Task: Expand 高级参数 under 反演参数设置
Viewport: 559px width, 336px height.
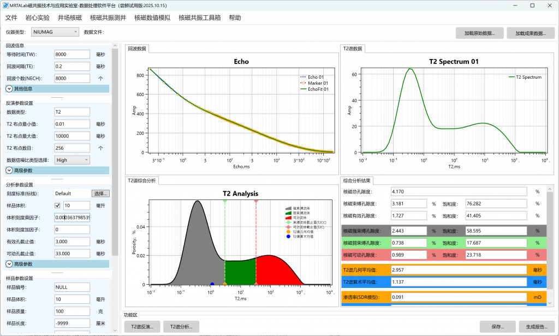Action: coord(10,170)
